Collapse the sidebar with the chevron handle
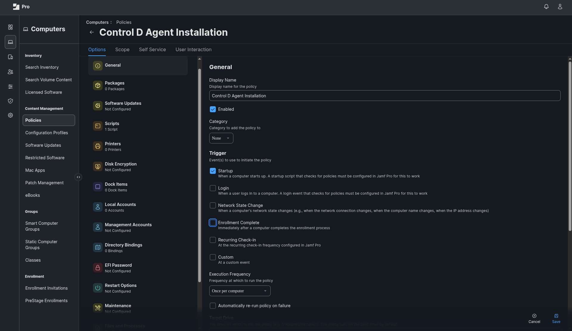572x331 pixels. coord(78,177)
